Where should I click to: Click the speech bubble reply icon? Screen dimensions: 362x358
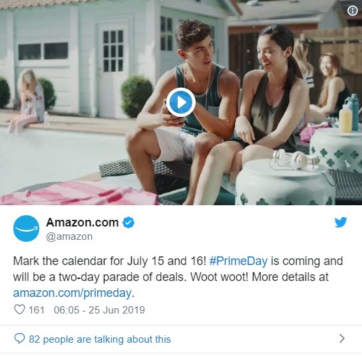19,339
